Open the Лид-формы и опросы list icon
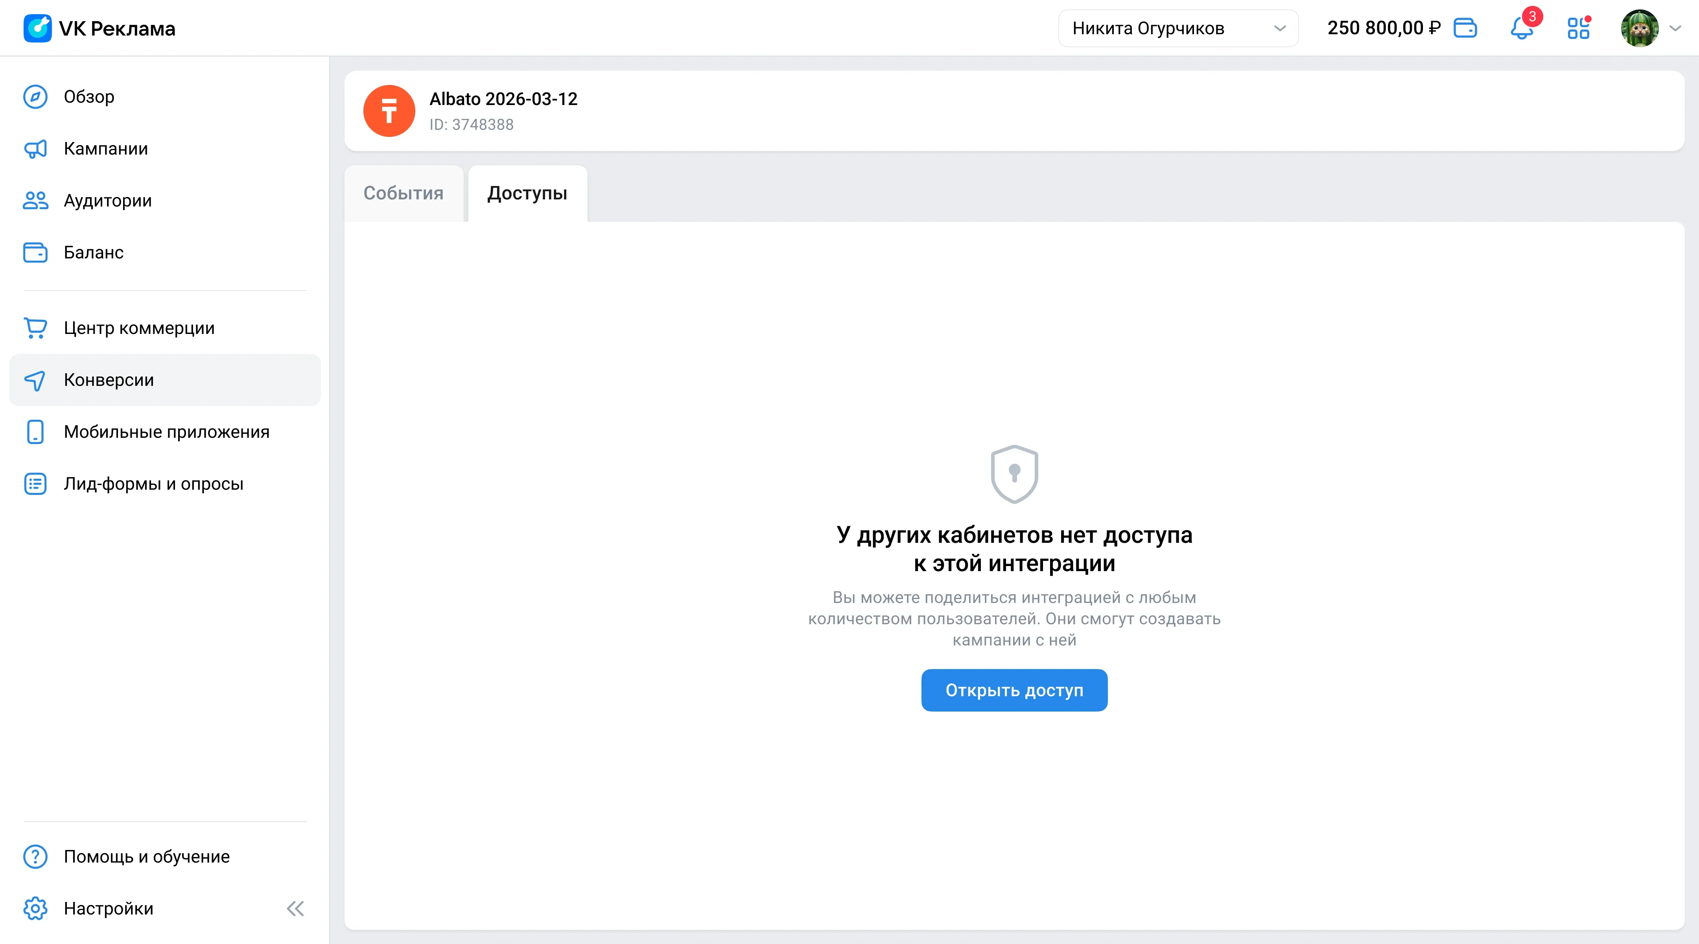 coord(36,483)
